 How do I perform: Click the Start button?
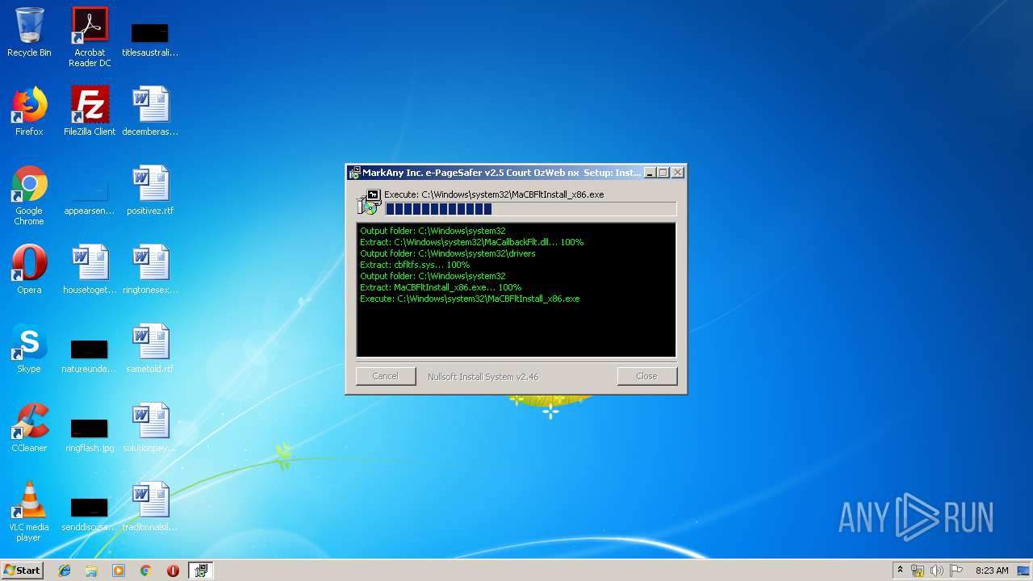click(x=23, y=571)
